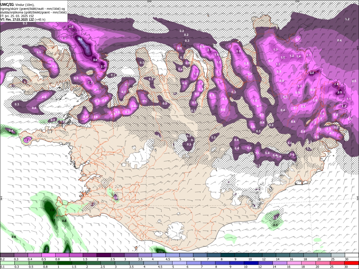Click the 'IT: þri. 25. 03. 2025 15Z' line
This screenshot has width=359, height=269.
(x=17, y=16)
